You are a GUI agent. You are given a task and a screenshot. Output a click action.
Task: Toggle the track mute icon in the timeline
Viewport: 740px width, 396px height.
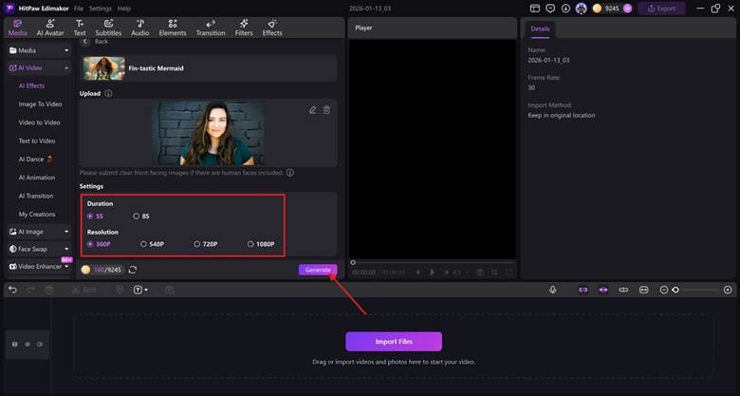(40, 345)
